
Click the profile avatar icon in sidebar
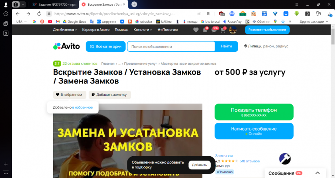pos(6,4)
